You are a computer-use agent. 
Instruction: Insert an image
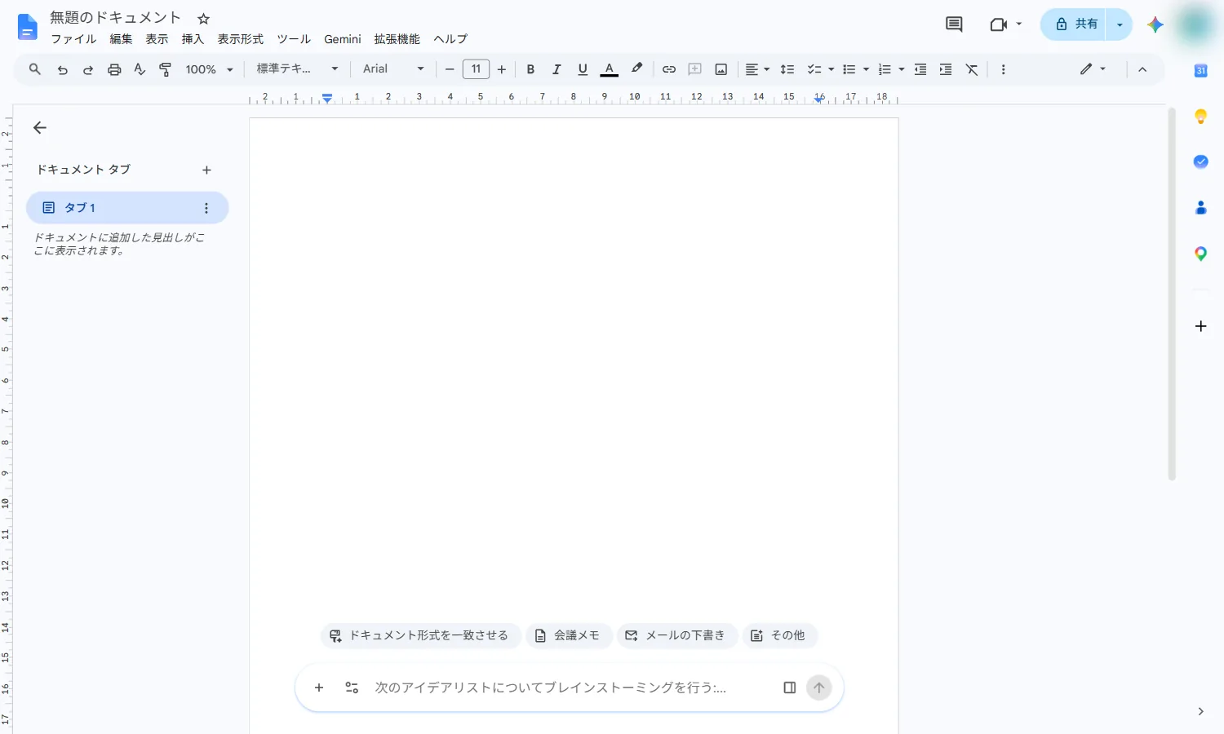tap(721, 69)
